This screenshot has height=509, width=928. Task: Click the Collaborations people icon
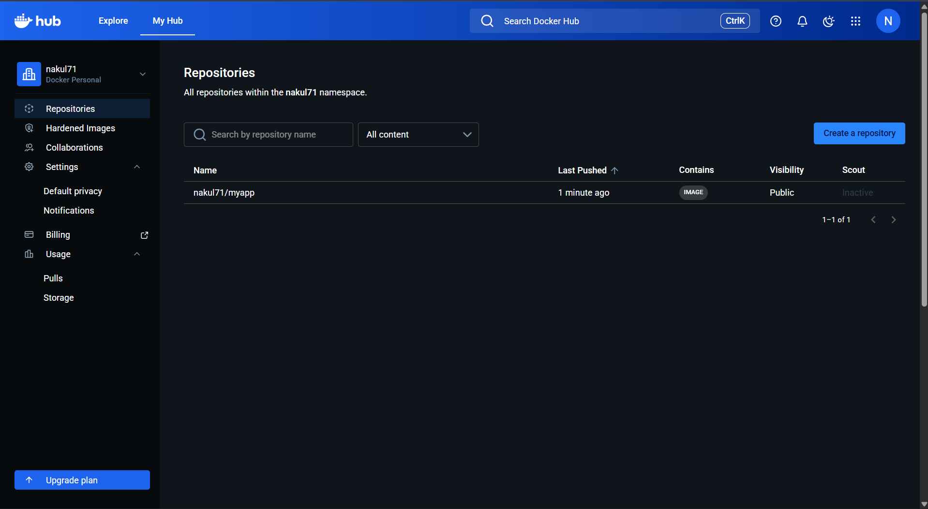[x=29, y=147]
